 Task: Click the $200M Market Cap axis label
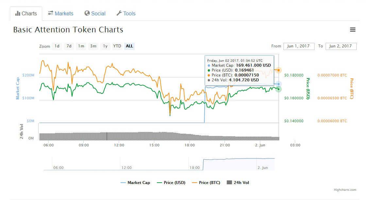click(28, 75)
